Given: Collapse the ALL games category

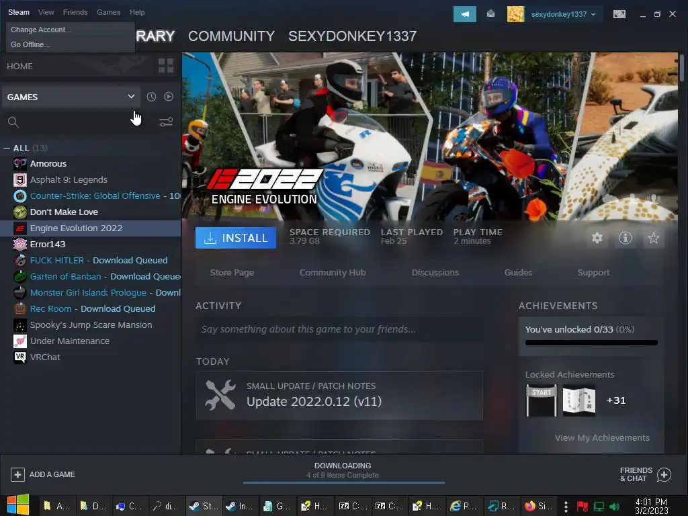Looking at the screenshot, I should (7, 148).
